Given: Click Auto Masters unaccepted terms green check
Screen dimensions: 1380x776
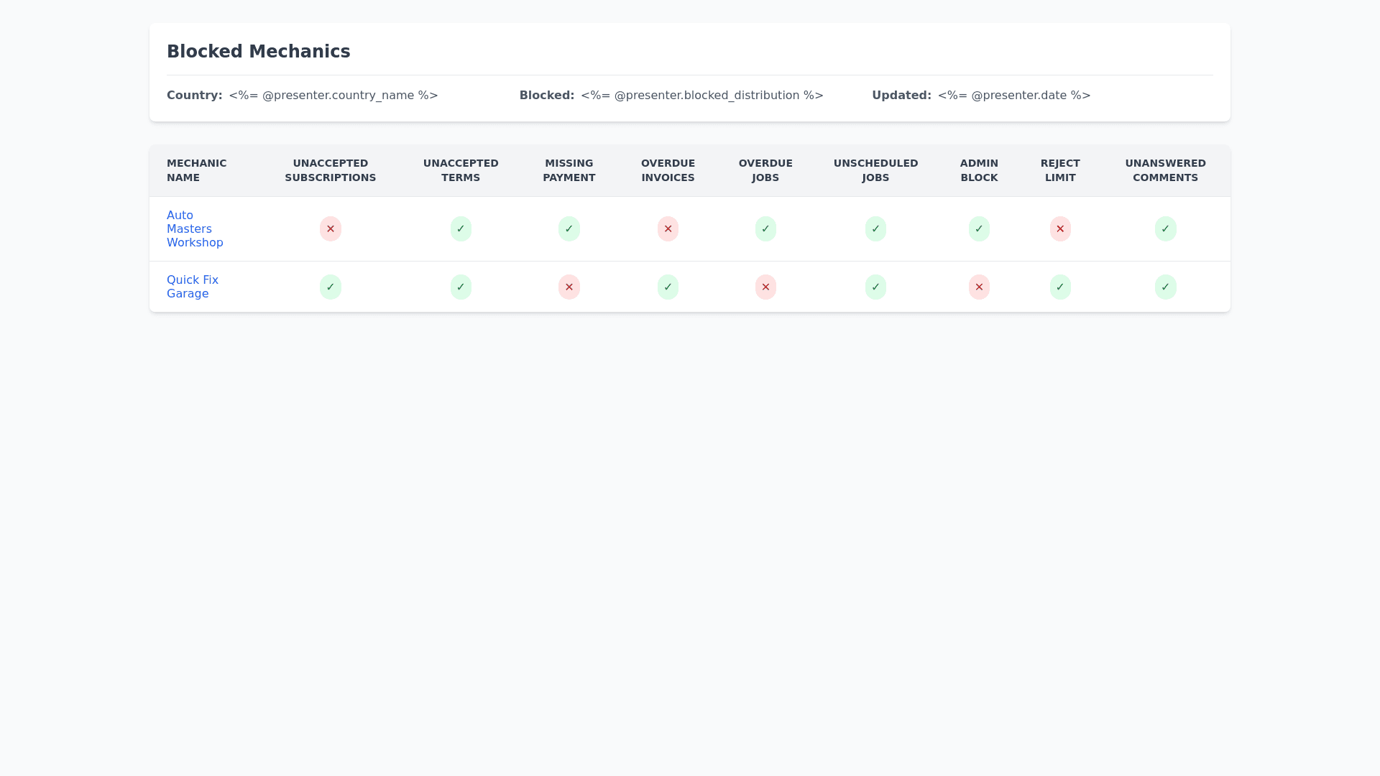Looking at the screenshot, I should (461, 229).
